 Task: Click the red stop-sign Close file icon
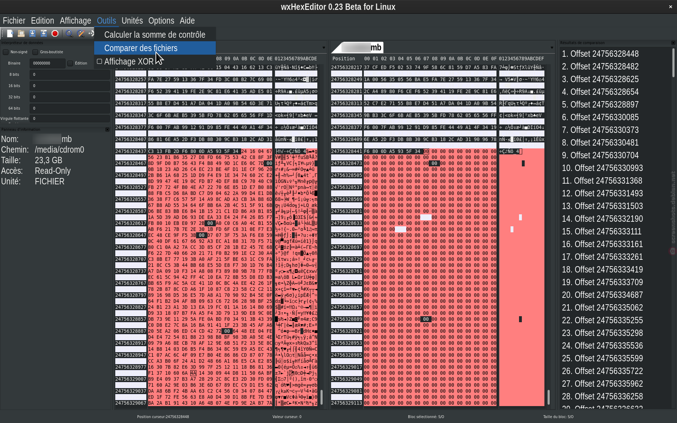(x=55, y=33)
